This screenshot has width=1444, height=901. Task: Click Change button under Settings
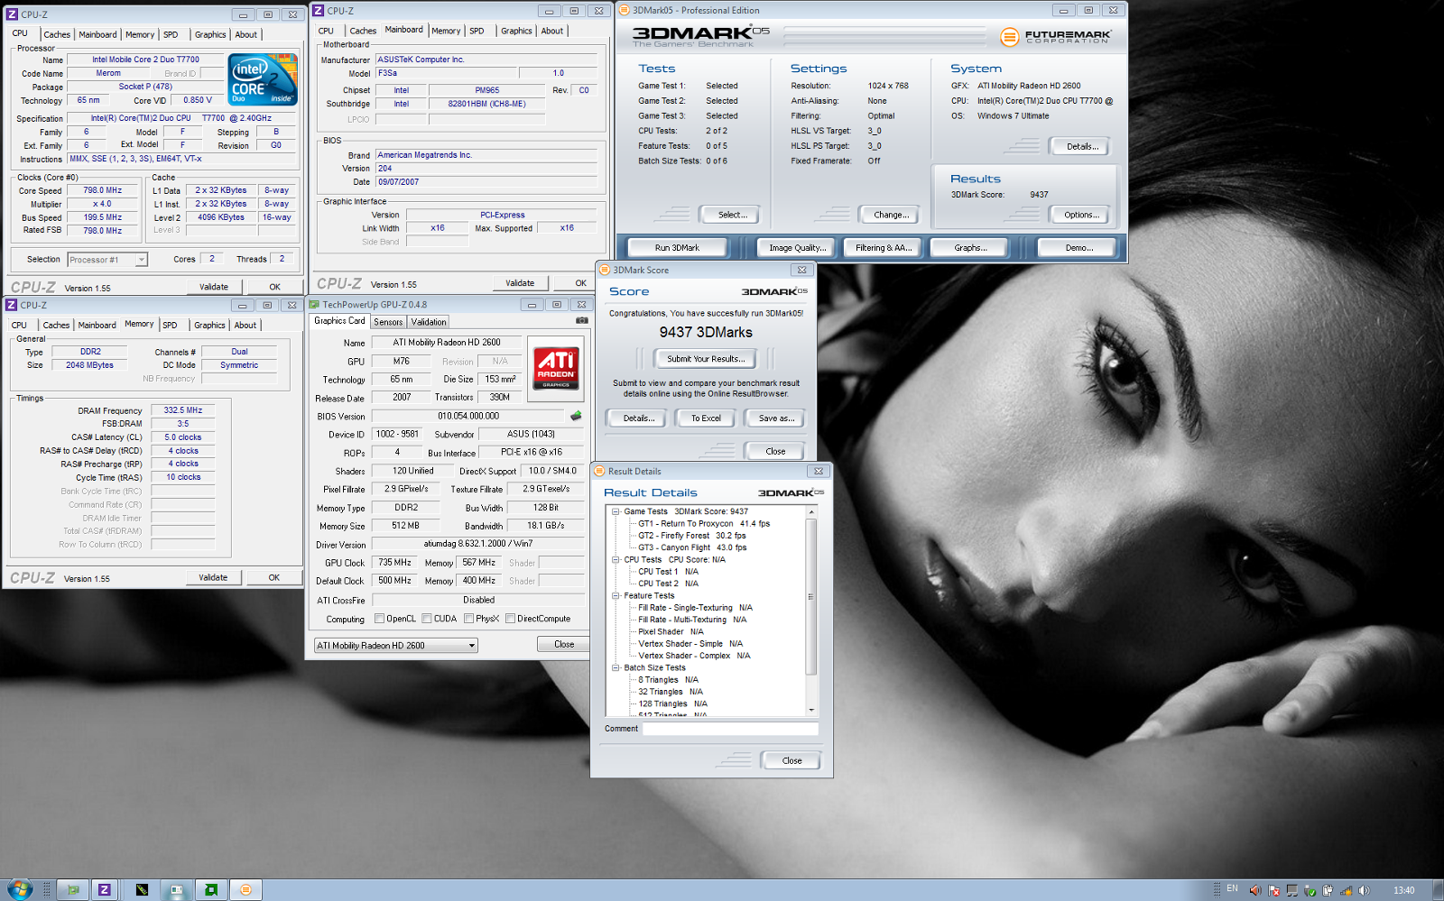click(x=891, y=215)
